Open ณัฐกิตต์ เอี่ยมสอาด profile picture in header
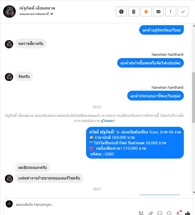The image size is (195, 215). [x=9, y=11]
